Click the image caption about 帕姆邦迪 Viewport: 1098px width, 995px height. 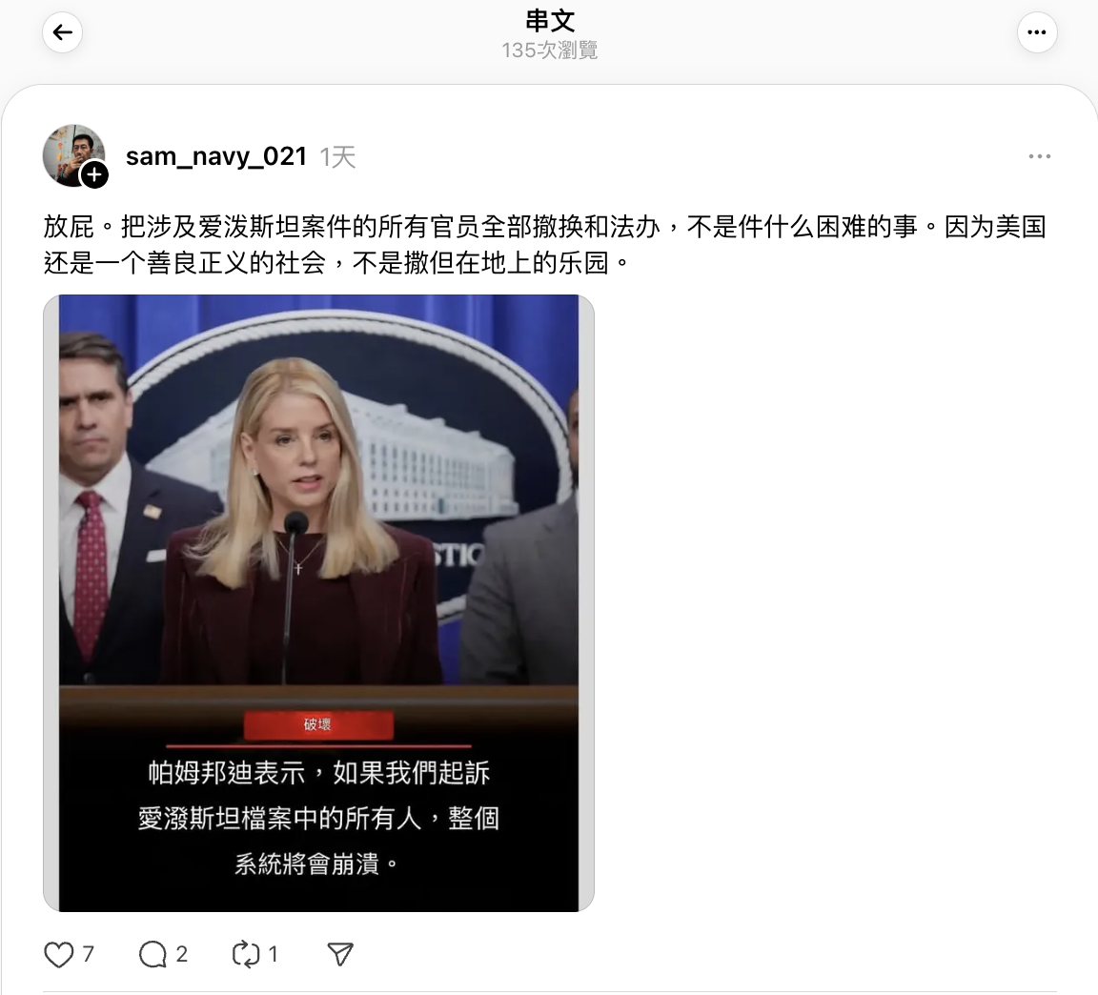(318, 818)
